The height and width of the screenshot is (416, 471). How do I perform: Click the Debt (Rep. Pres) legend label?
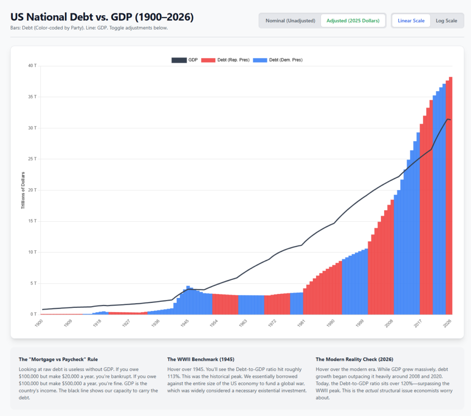[x=233, y=60]
